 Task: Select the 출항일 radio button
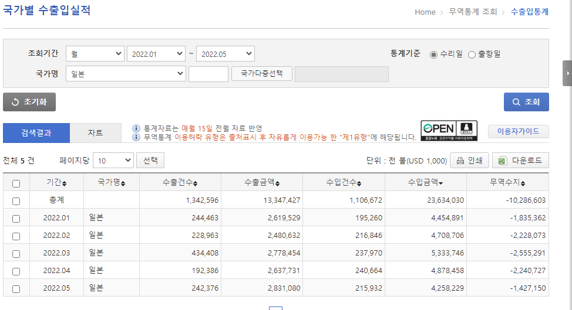[472, 54]
